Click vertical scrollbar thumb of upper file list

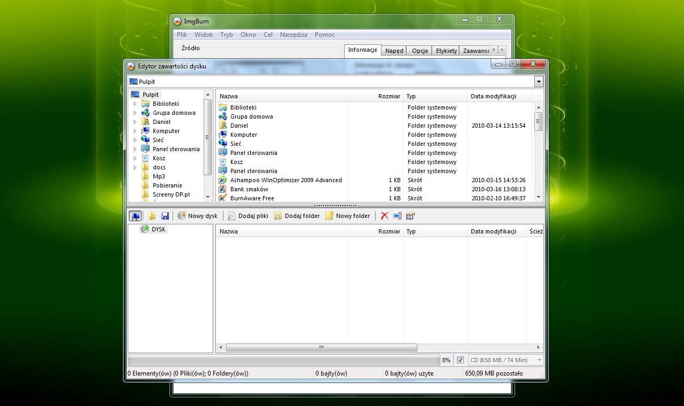click(539, 122)
